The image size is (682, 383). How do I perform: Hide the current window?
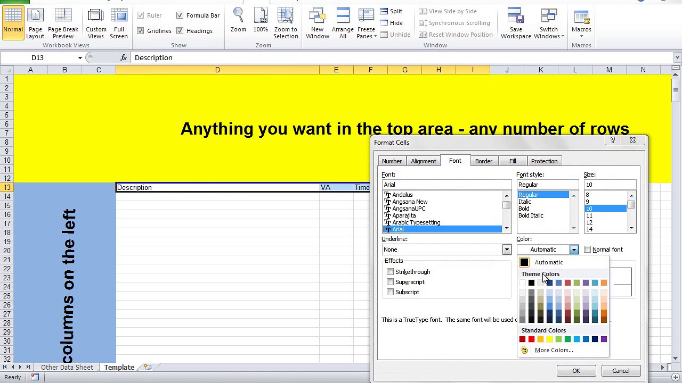(x=392, y=23)
